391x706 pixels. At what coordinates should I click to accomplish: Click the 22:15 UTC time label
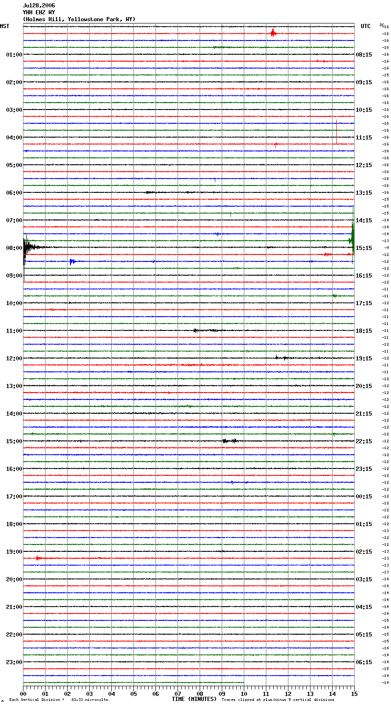click(x=364, y=441)
